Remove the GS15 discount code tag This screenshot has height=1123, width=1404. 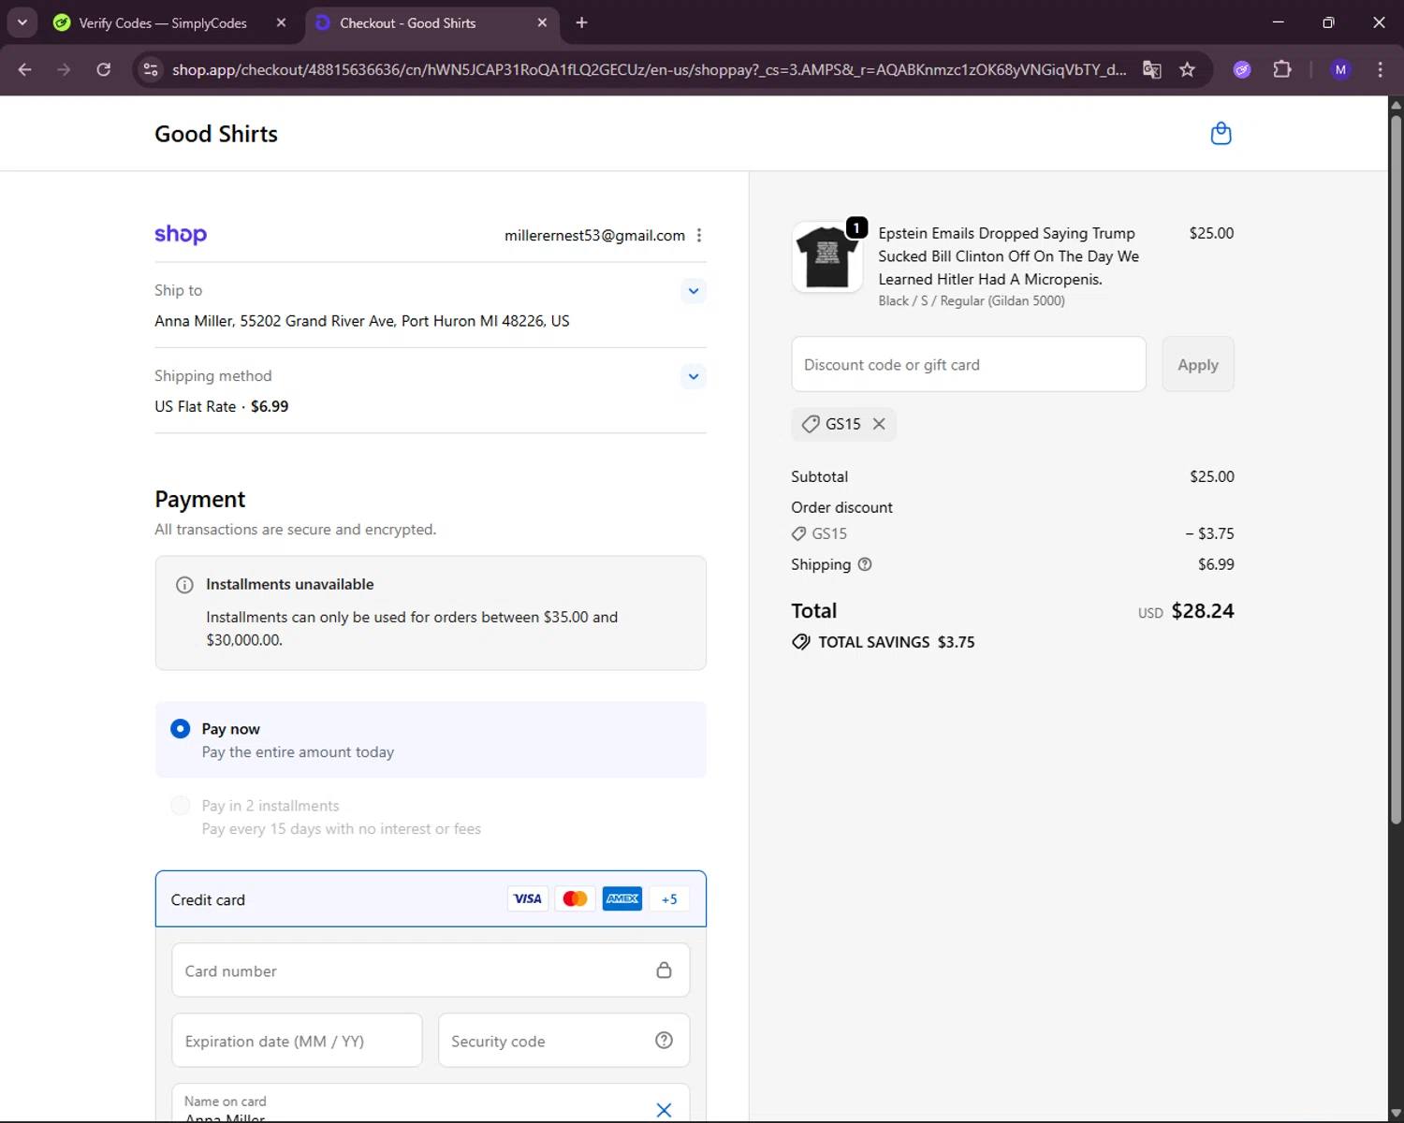pos(879,424)
